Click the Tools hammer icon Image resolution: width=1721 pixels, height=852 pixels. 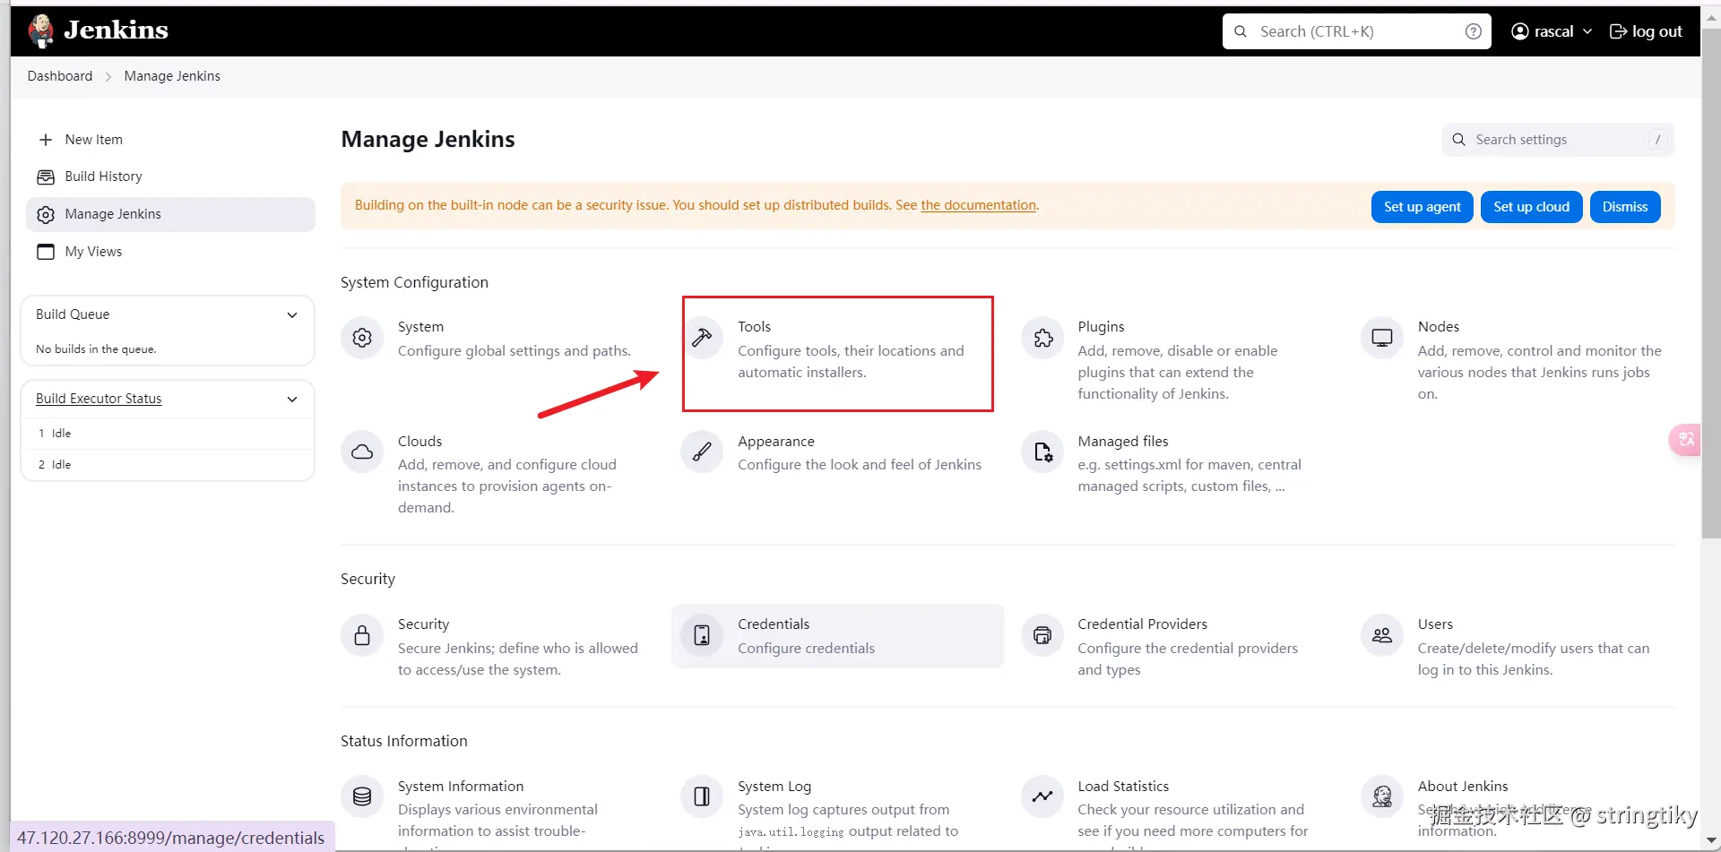pyautogui.click(x=702, y=338)
